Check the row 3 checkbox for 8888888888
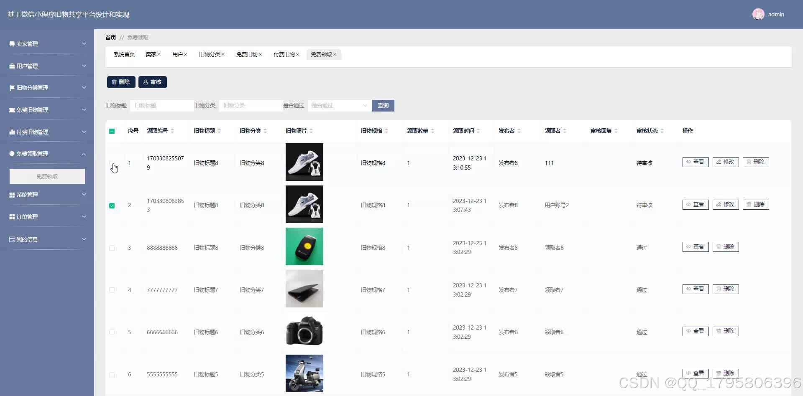Image resolution: width=803 pixels, height=396 pixels. coord(112,248)
